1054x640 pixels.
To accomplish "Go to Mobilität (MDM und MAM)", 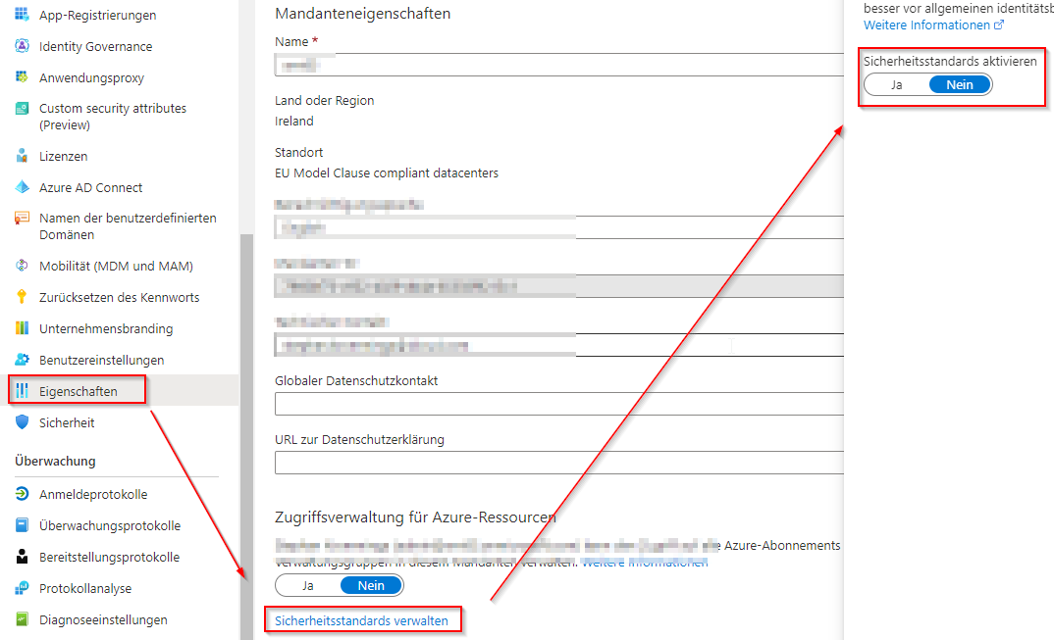I will coord(116,266).
